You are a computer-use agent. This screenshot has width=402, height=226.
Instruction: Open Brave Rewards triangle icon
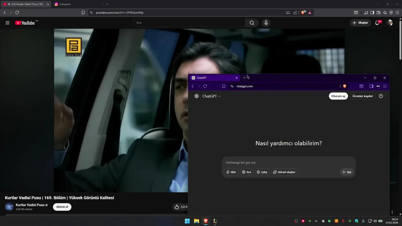(310, 13)
